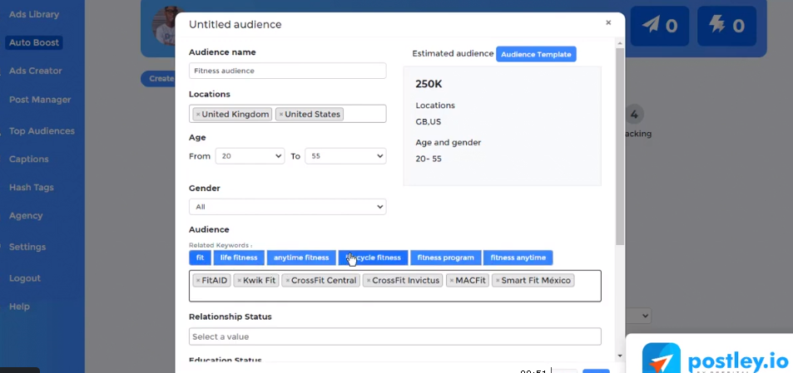This screenshot has width=793, height=373.
Task: Open the Age To dropdown
Action: (345, 156)
